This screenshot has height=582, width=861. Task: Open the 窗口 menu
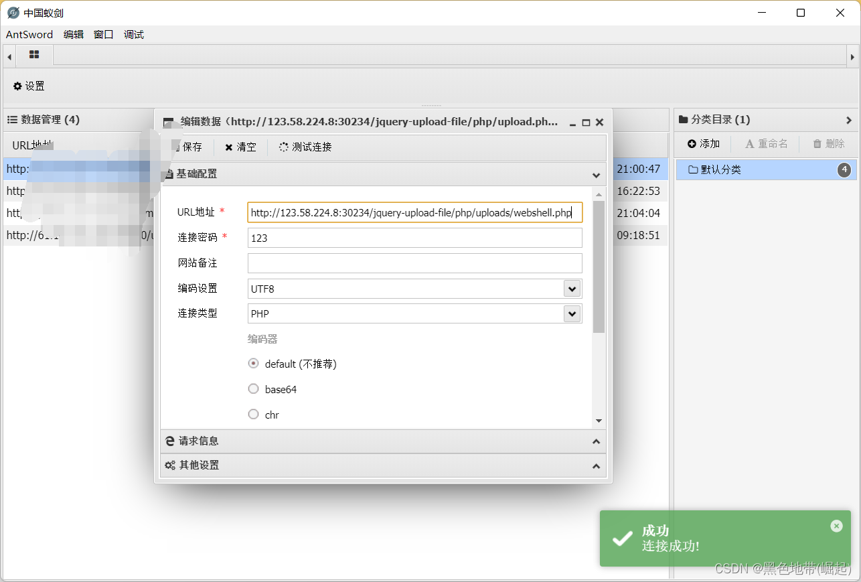point(102,34)
